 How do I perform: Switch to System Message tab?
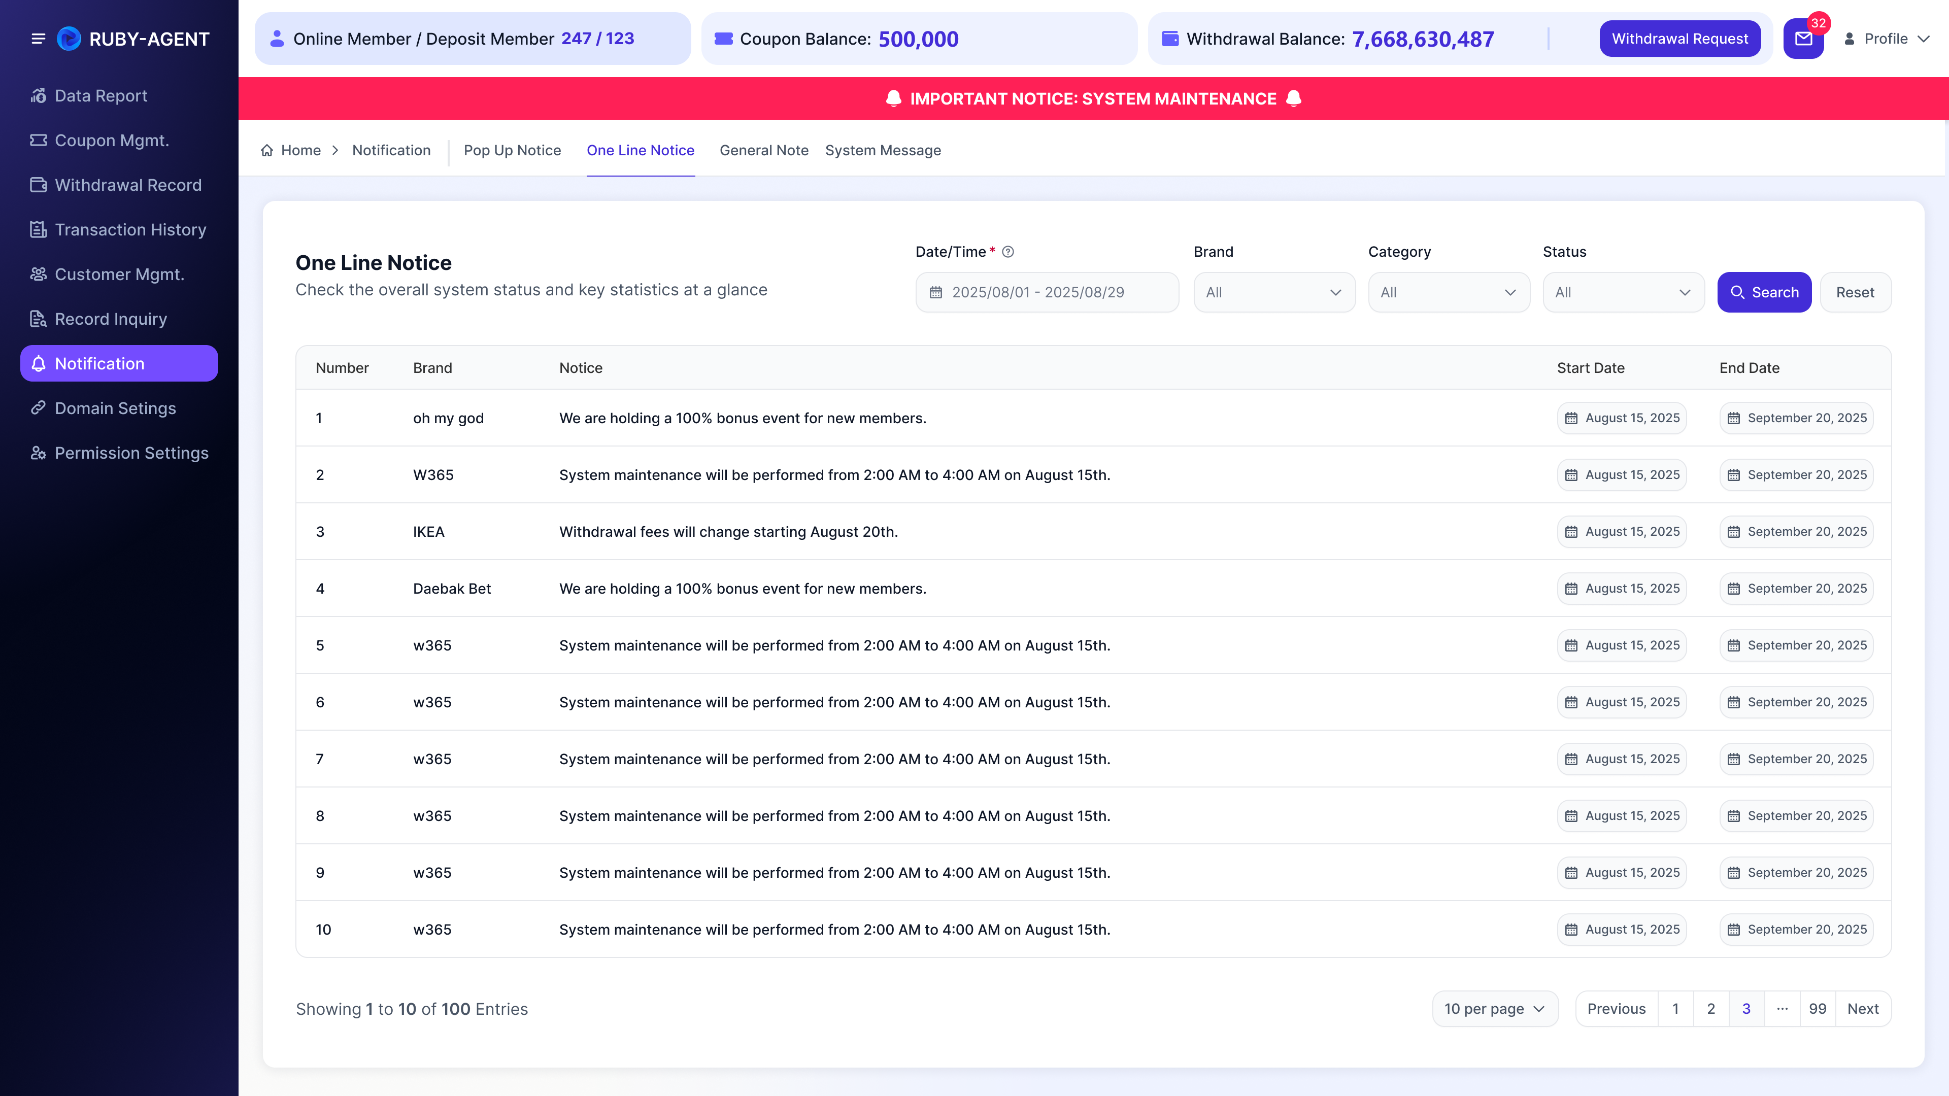tap(883, 151)
